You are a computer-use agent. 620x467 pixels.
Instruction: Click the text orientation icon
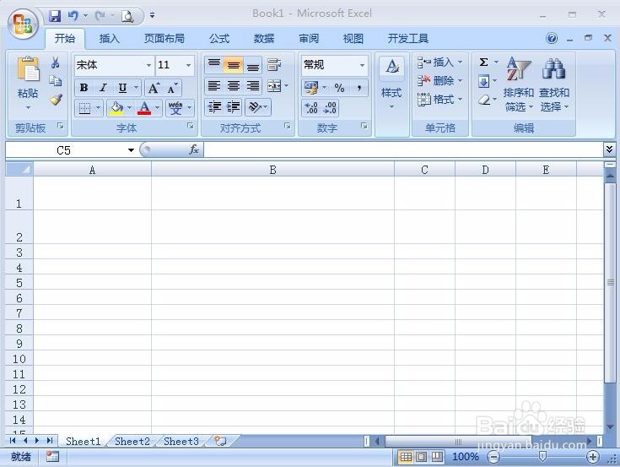pyautogui.click(x=255, y=107)
